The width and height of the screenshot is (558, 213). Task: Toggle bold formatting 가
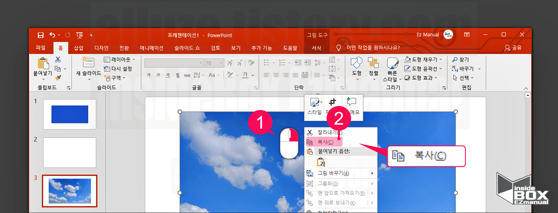pos(148,75)
